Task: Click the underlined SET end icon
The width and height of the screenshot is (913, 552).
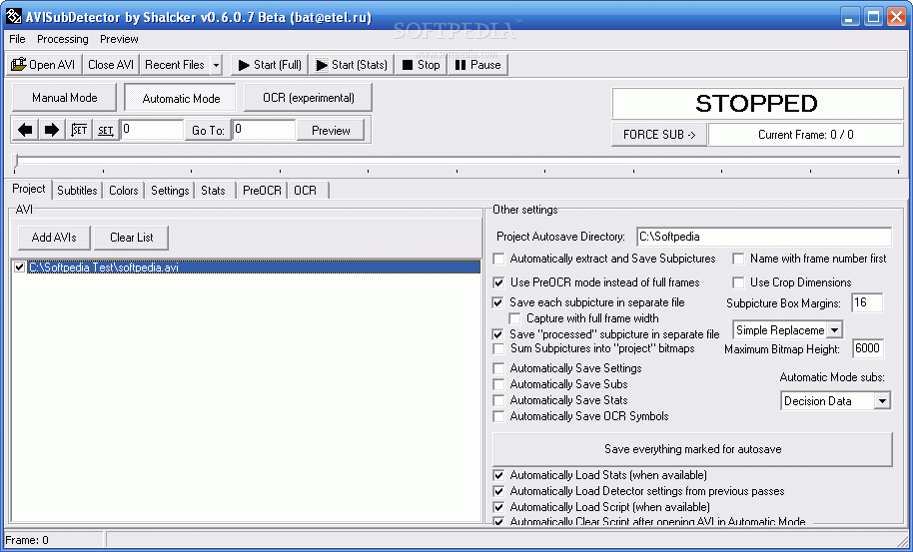Action: (x=106, y=130)
